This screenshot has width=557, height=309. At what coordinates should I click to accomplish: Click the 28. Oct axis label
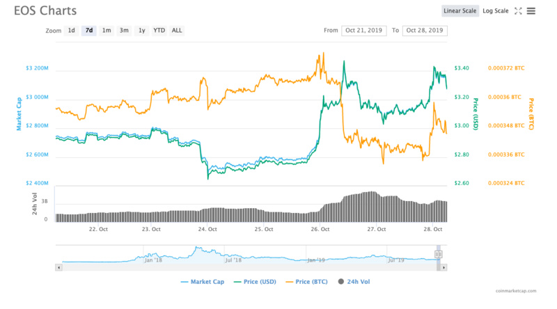432,230
